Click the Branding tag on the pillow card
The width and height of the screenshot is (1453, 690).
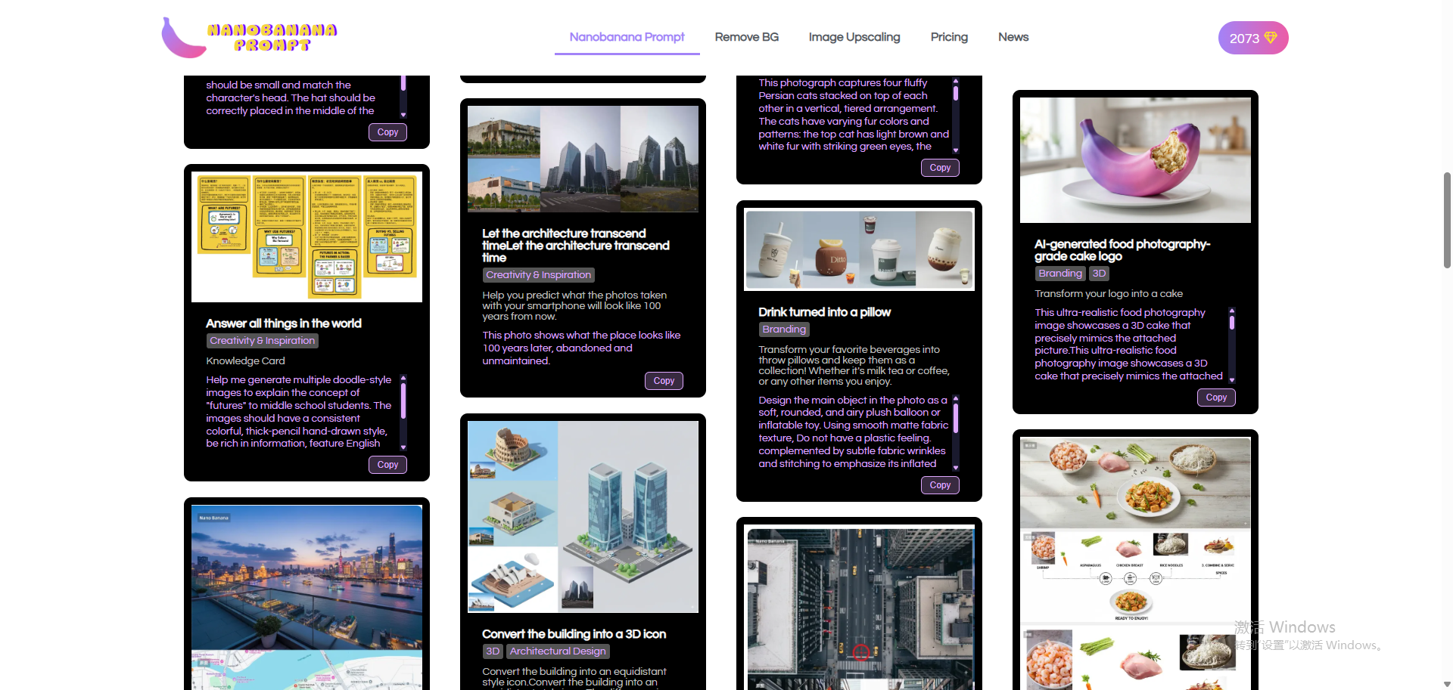783,329
